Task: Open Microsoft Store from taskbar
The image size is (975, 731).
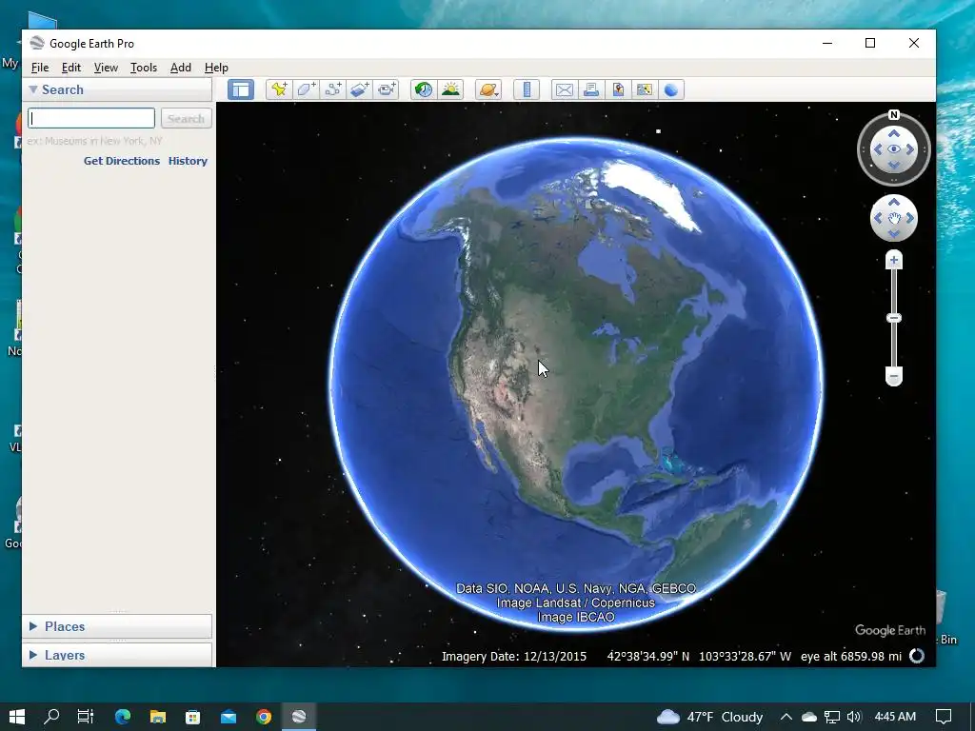Action: pyautogui.click(x=192, y=717)
